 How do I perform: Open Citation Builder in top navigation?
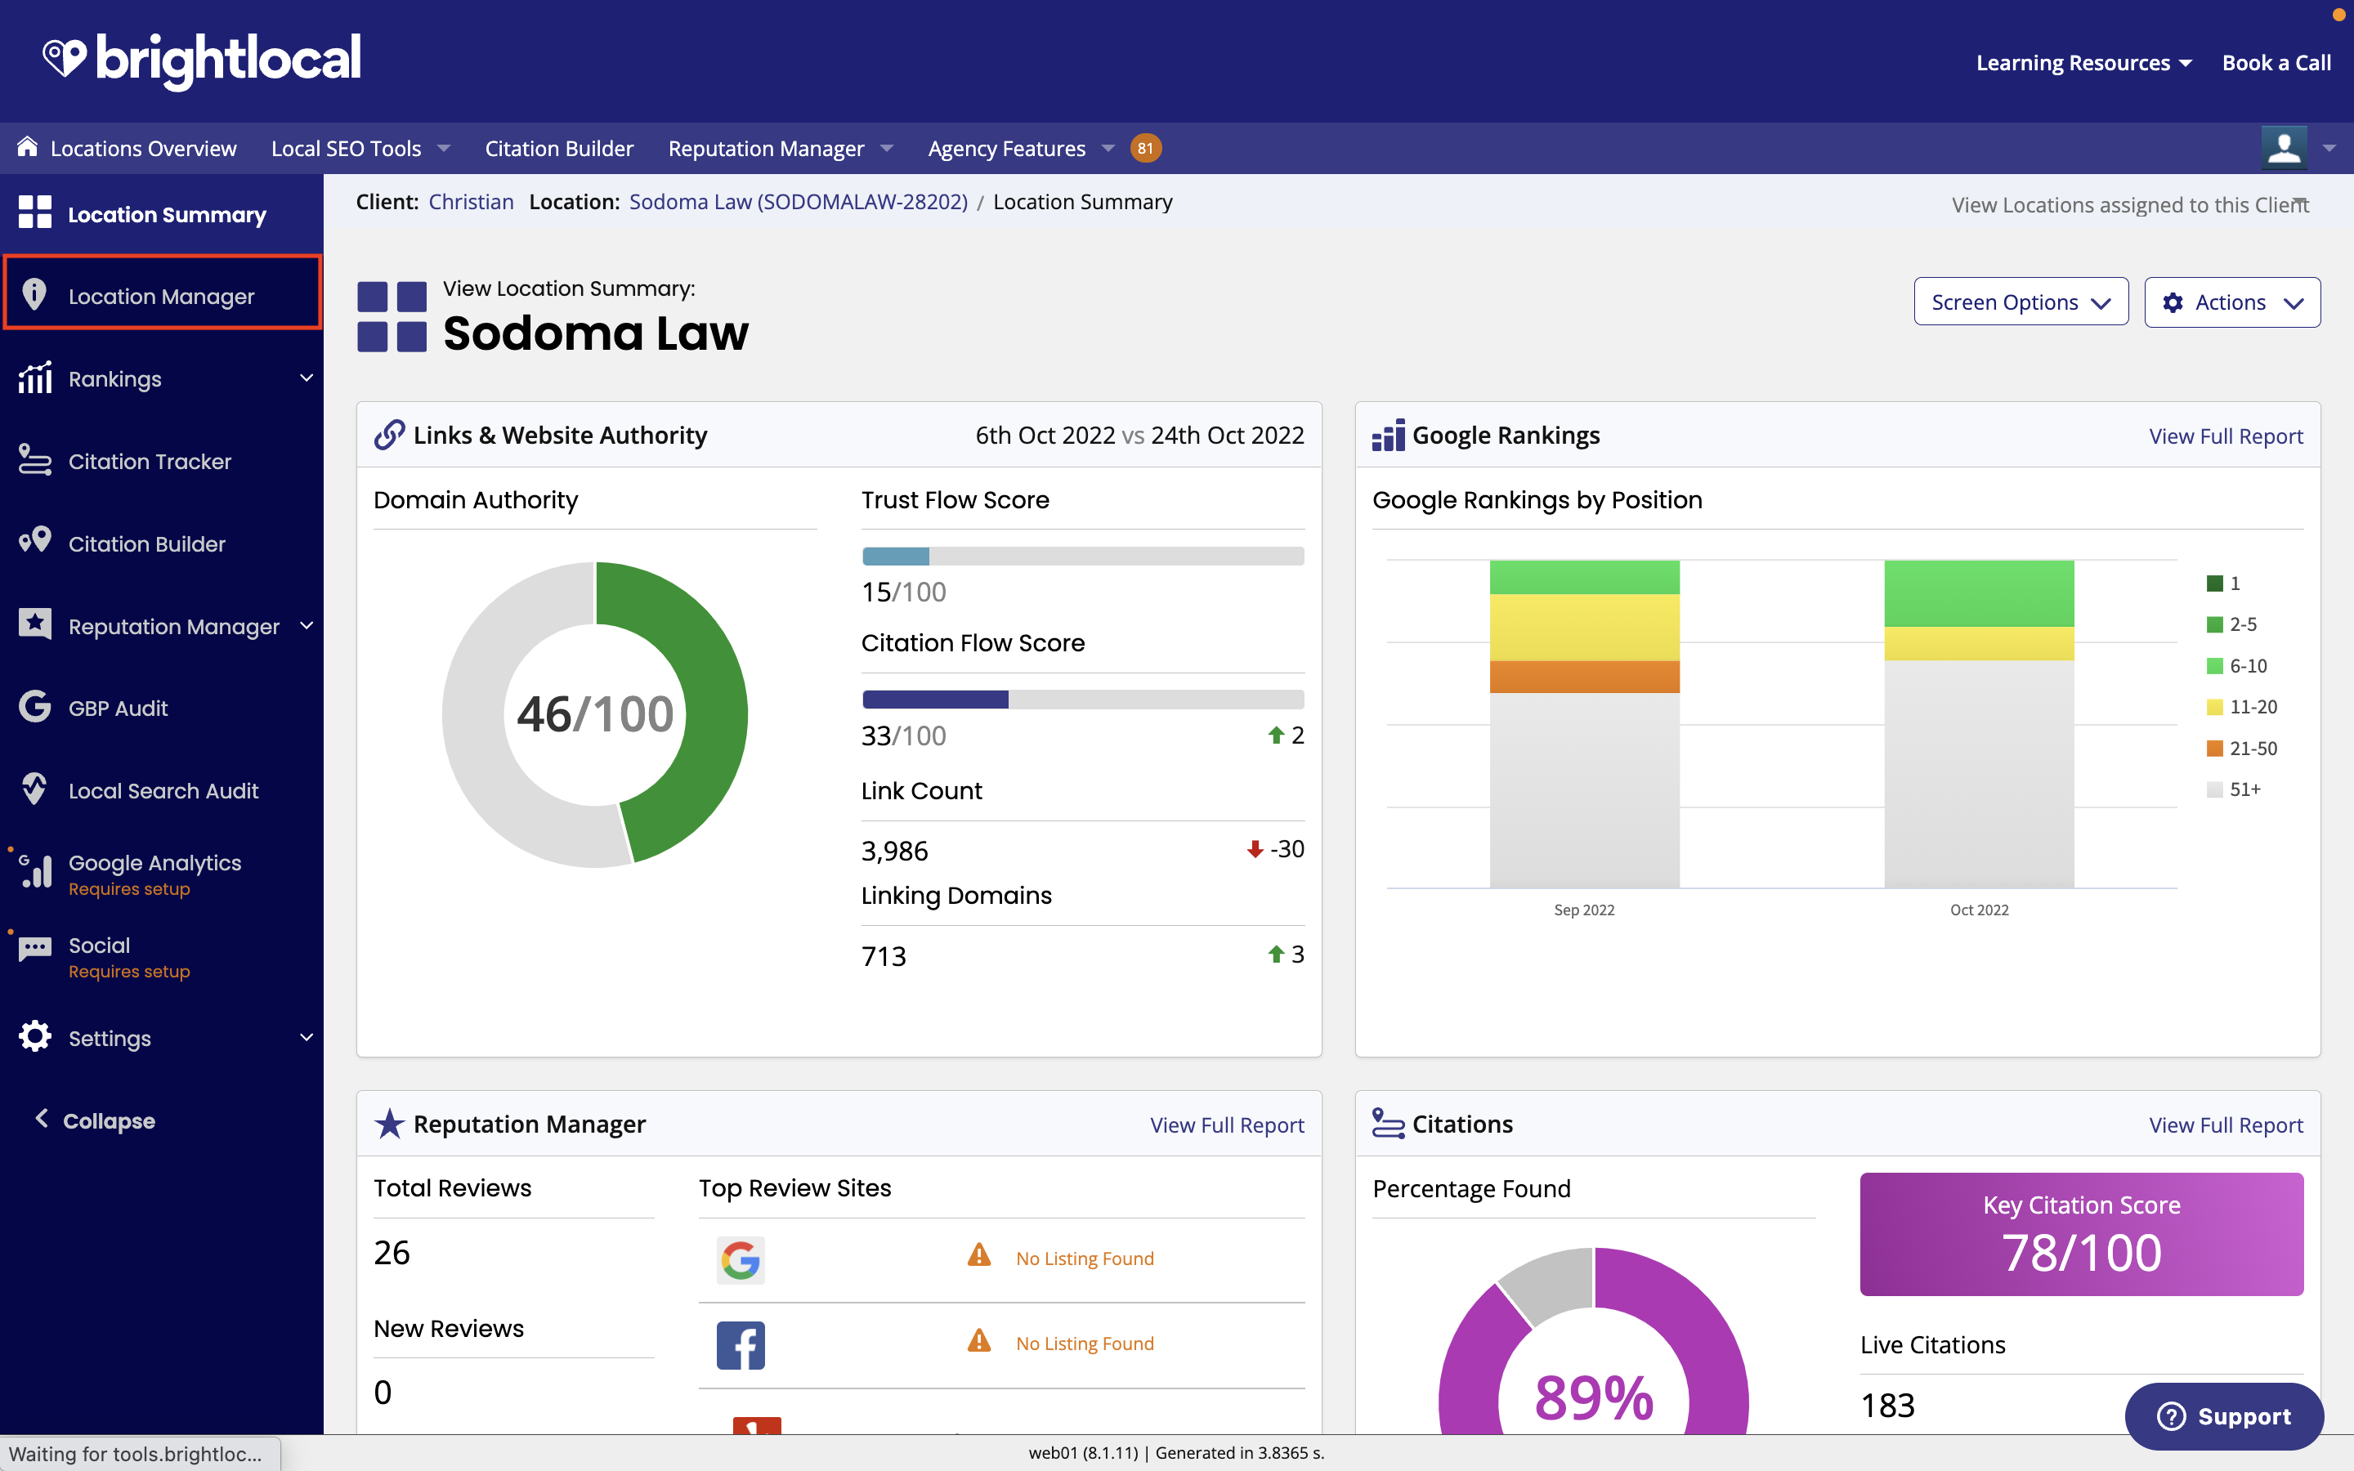[558, 148]
